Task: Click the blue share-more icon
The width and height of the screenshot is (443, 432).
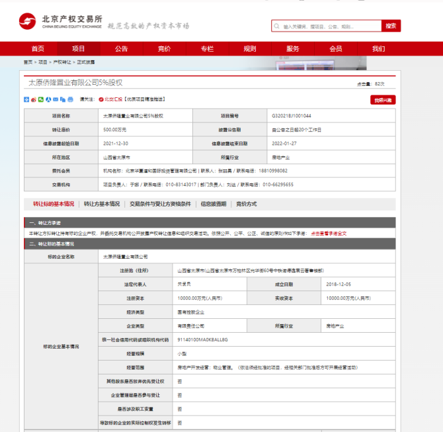Action: [x=26, y=99]
